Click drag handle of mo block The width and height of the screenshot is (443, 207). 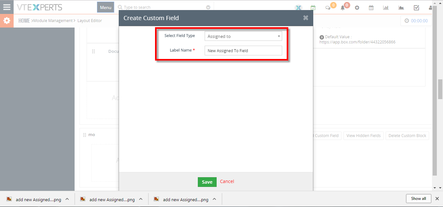(x=85, y=135)
